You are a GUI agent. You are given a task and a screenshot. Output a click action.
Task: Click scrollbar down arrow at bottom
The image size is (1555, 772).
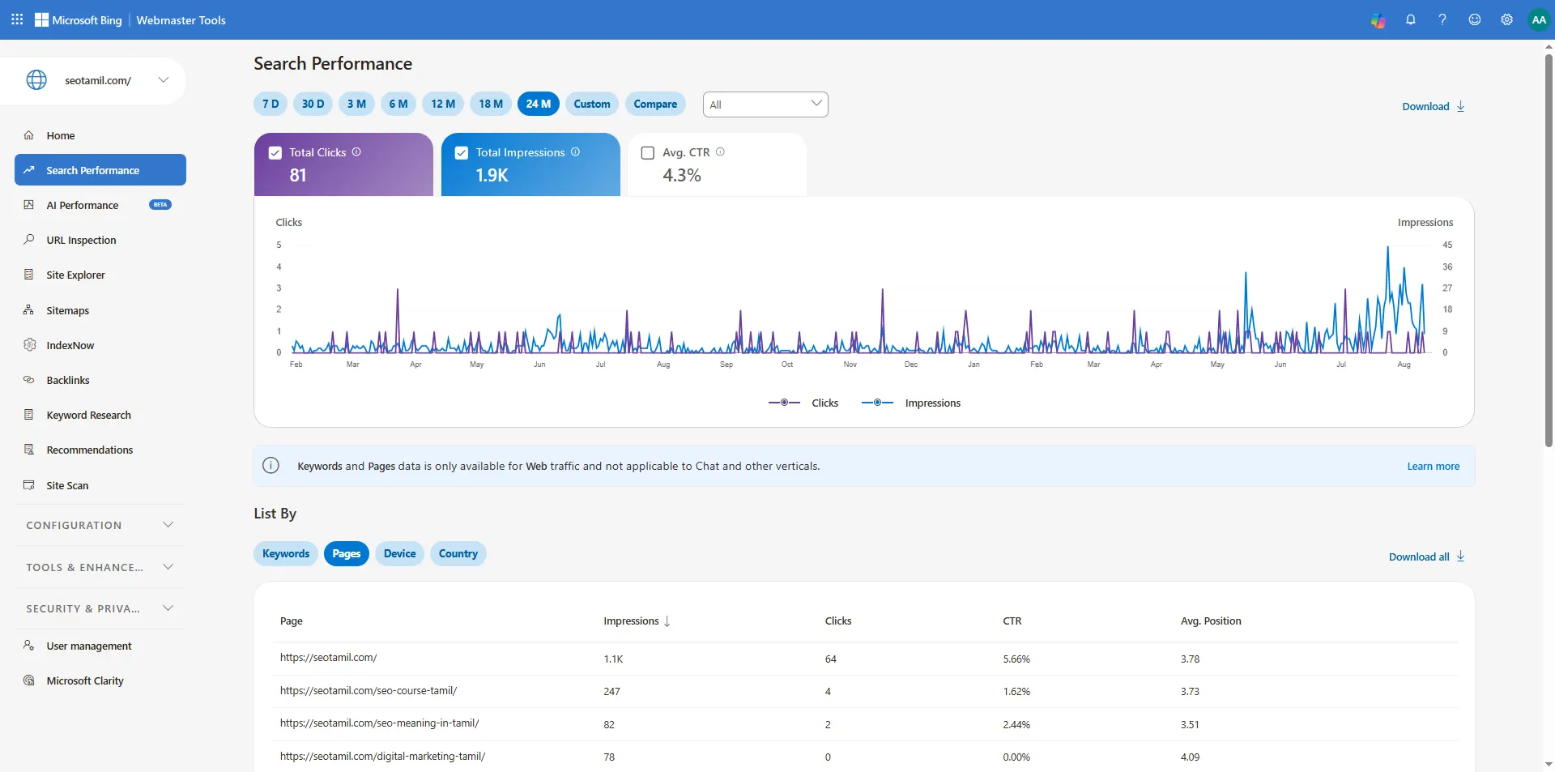tap(1549, 764)
